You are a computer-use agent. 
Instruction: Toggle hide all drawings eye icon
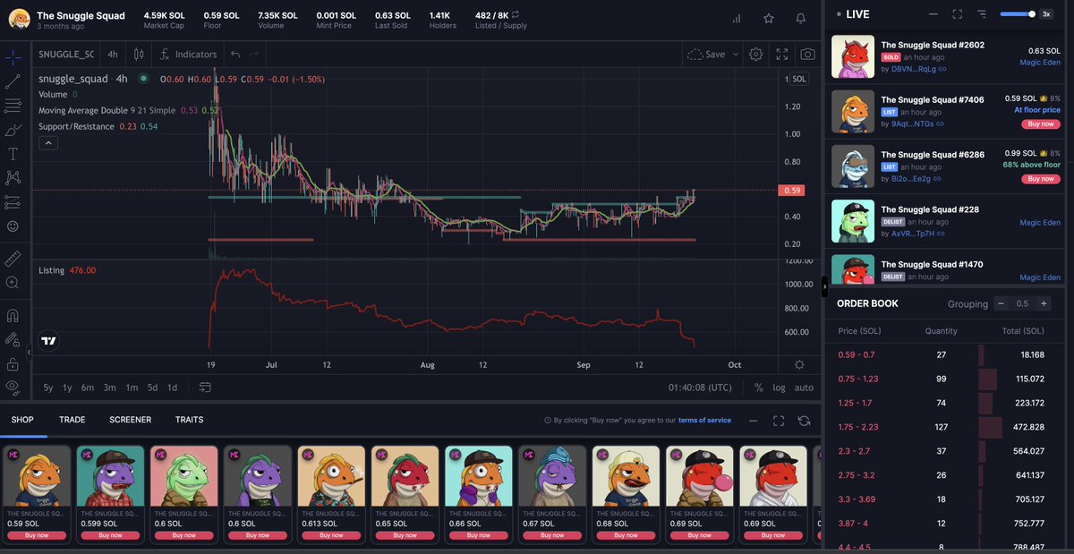point(13,387)
